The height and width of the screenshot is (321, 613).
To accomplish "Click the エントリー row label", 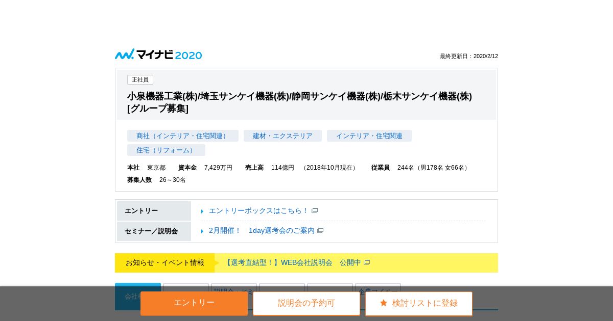I will click(154, 211).
